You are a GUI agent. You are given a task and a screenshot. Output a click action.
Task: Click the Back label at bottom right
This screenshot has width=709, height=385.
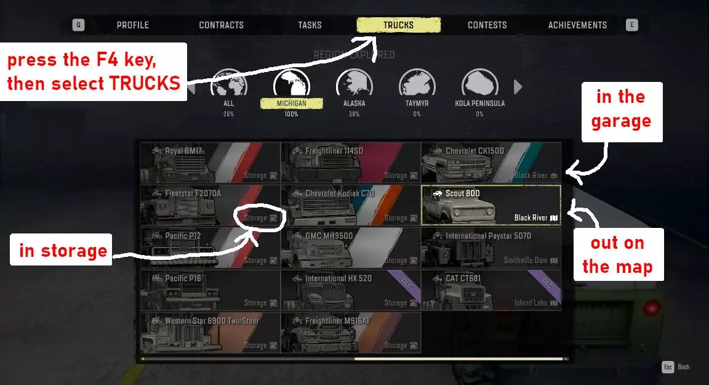(x=684, y=367)
